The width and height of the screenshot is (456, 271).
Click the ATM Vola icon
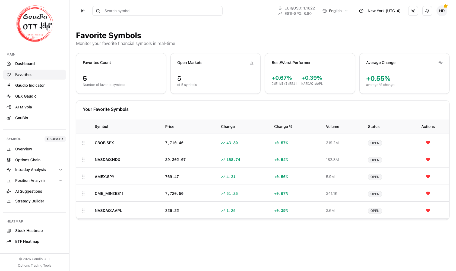pyautogui.click(x=9, y=107)
